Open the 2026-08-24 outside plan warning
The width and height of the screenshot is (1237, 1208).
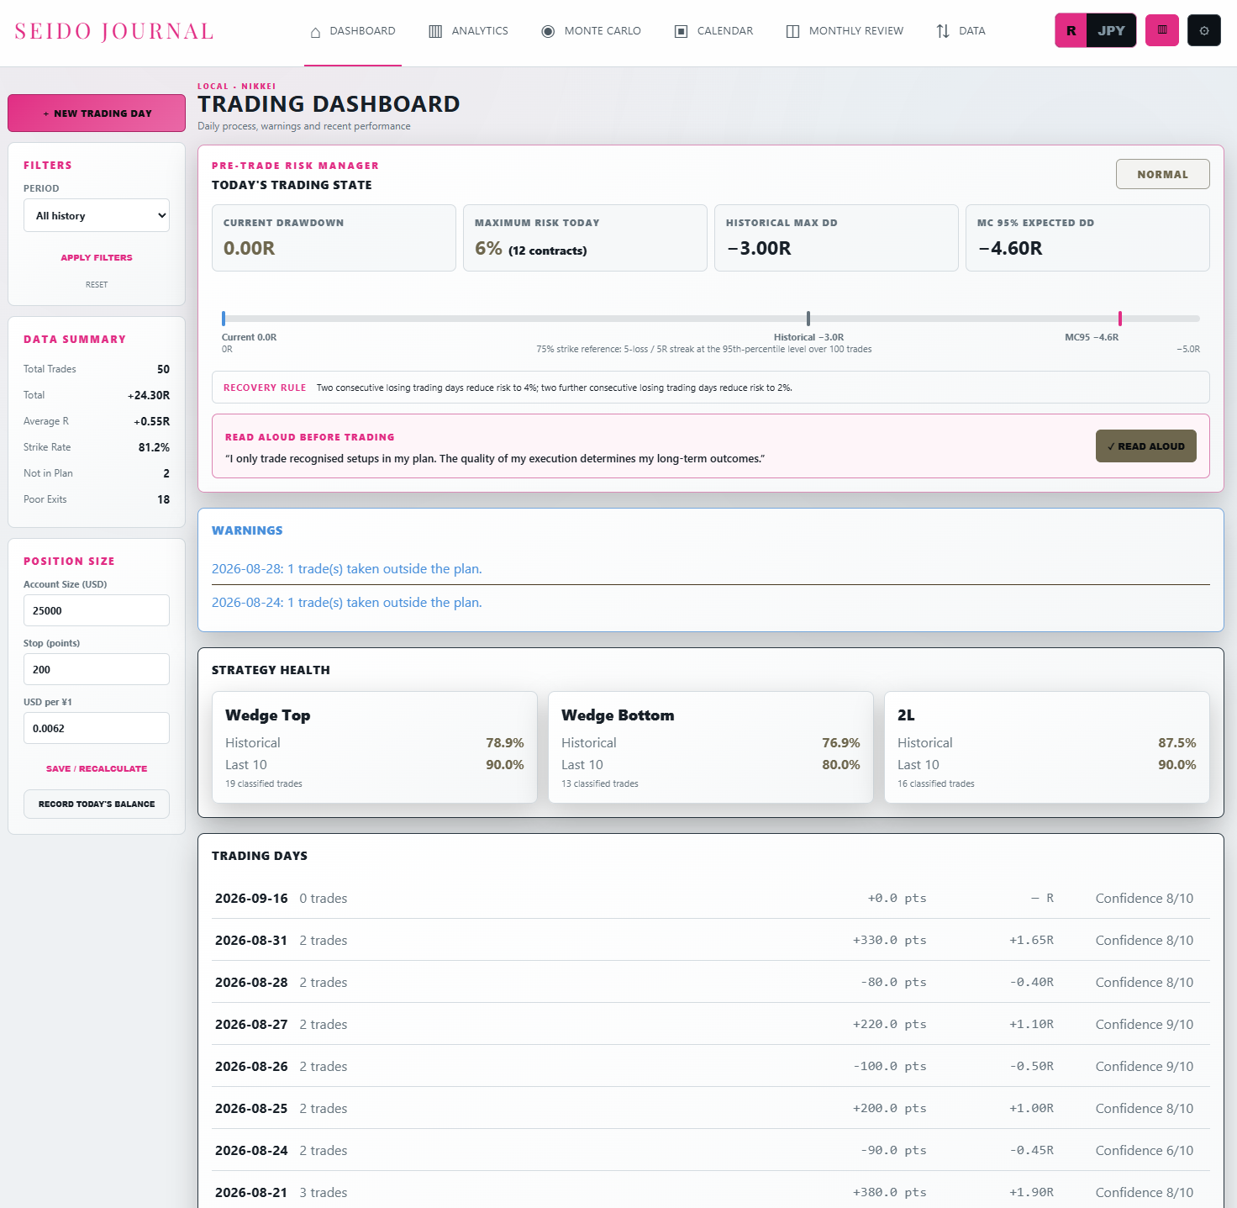coord(347,603)
